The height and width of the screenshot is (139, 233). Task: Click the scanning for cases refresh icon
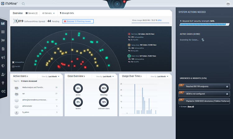203,40
